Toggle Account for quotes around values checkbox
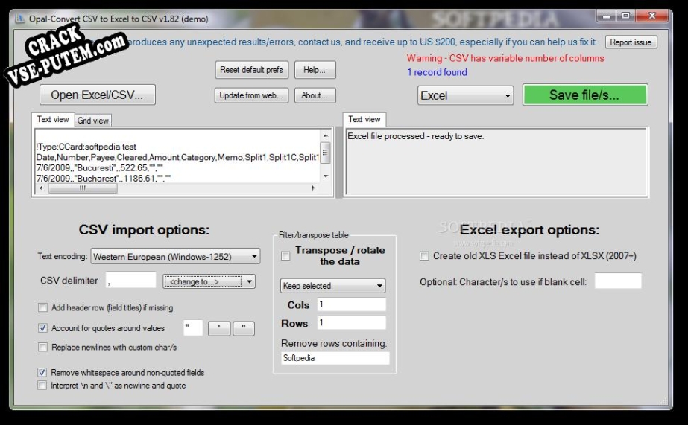688x425 pixels. coord(42,328)
